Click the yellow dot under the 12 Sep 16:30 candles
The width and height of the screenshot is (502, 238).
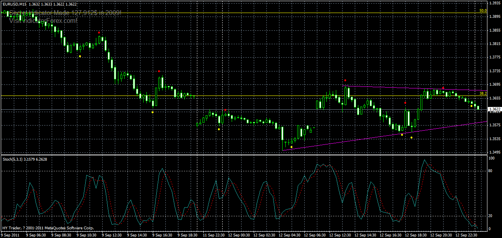[402, 135]
